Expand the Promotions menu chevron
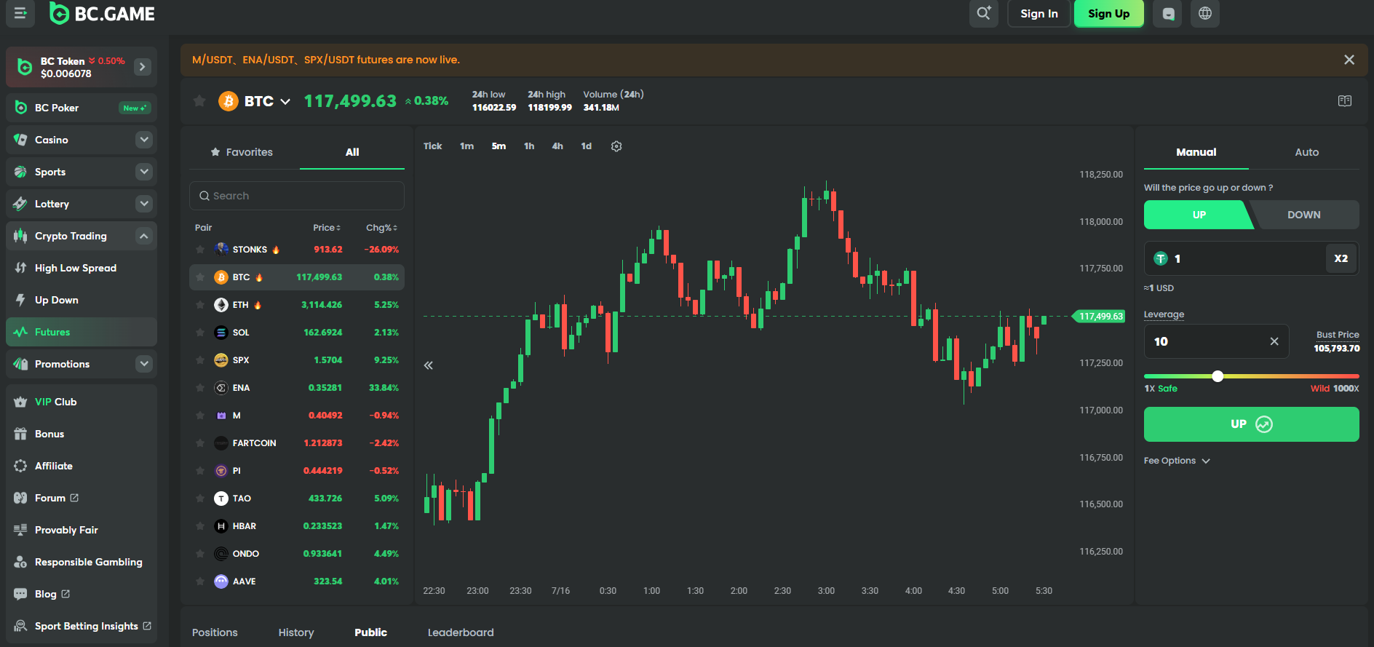The width and height of the screenshot is (1374, 647). coord(144,364)
